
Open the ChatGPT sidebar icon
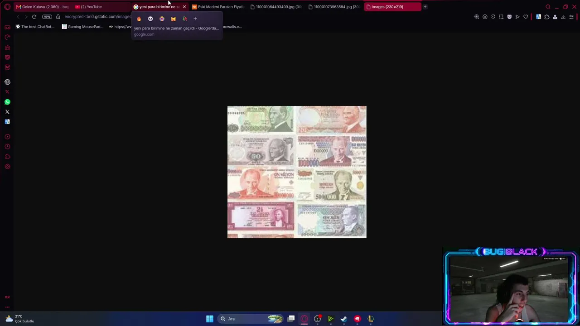7,82
